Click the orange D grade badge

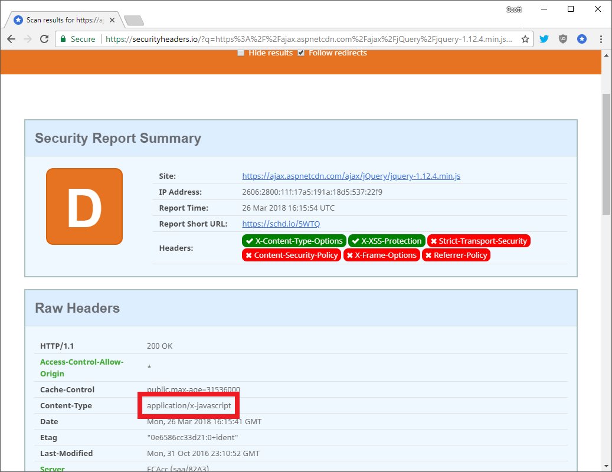tap(84, 206)
